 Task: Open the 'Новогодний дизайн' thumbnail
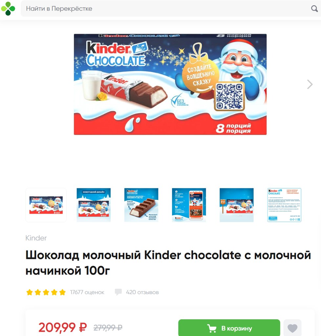[94, 205]
